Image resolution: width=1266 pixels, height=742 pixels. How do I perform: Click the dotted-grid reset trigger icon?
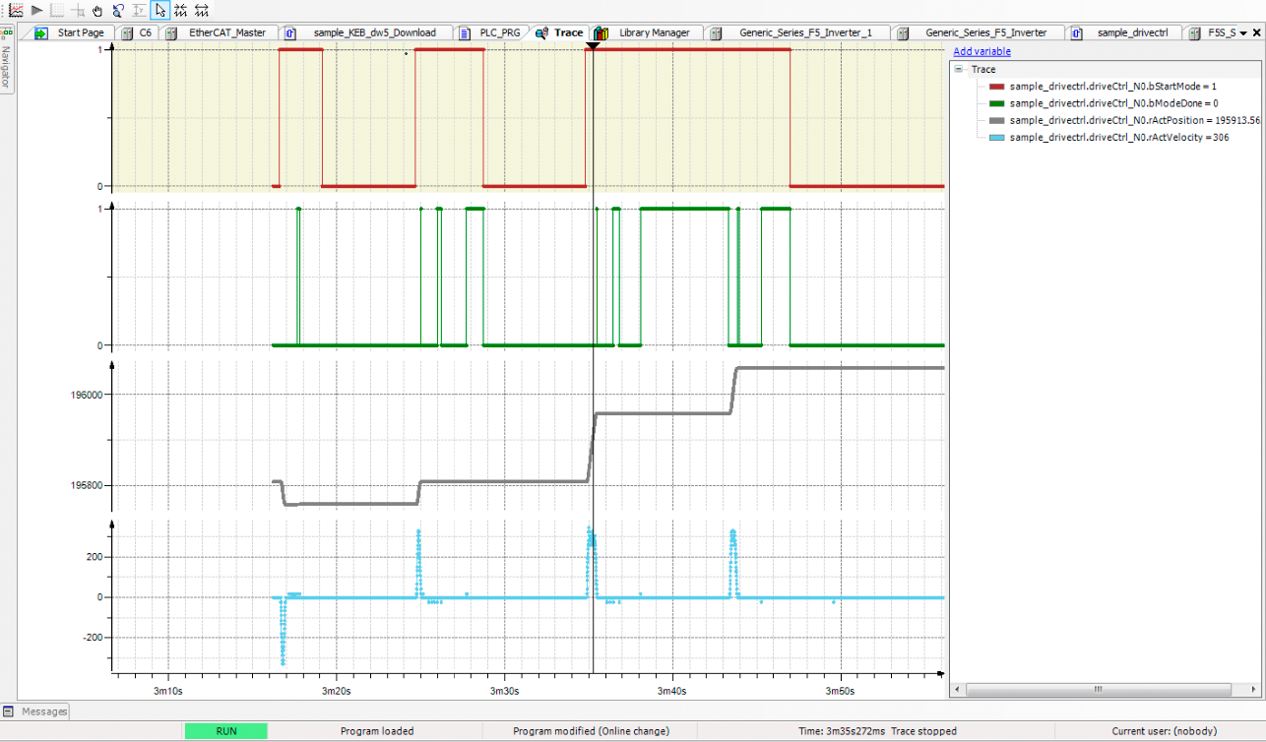57,11
